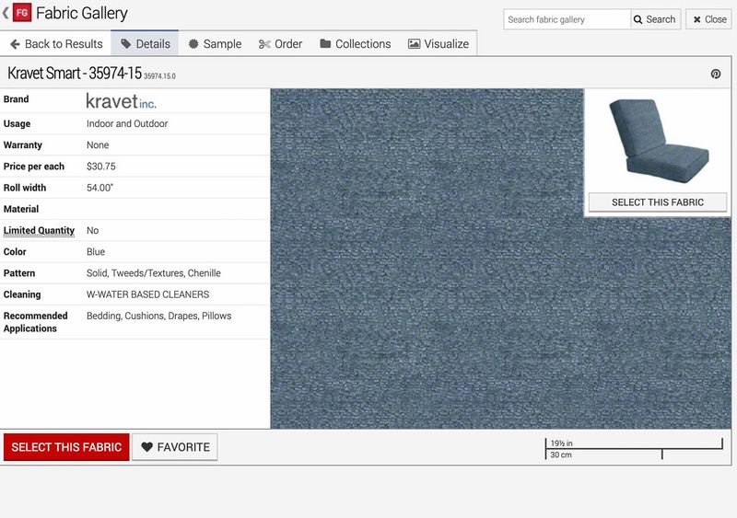Viewport: 737px width, 518px height.
Task: Click the Indoor and Outdoor usage value
Action: [x=127, y=123]
